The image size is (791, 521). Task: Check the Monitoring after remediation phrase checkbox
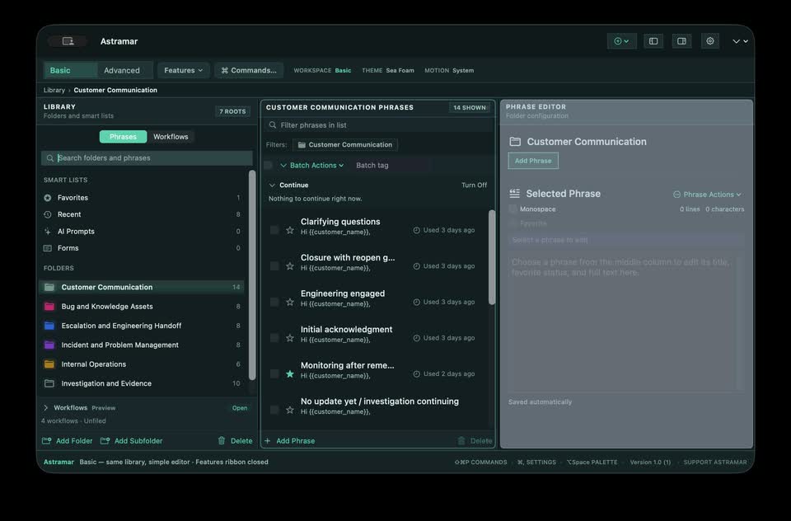click(x=274, y=374)
